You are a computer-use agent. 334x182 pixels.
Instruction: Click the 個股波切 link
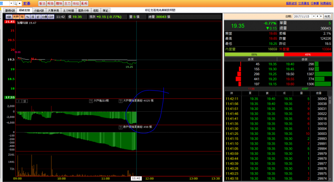[291, 3]
